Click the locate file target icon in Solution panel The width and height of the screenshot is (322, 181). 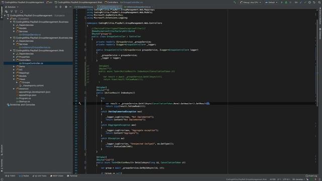click(x=56, y=7)
